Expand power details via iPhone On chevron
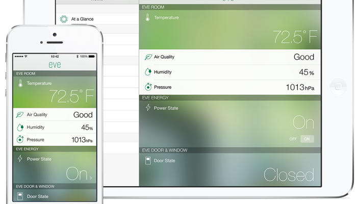This screenshot has height=204, width=359. tap(91, 177)
